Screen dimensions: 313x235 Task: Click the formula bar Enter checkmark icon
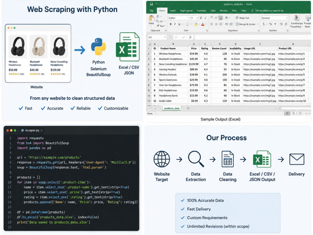183,37
